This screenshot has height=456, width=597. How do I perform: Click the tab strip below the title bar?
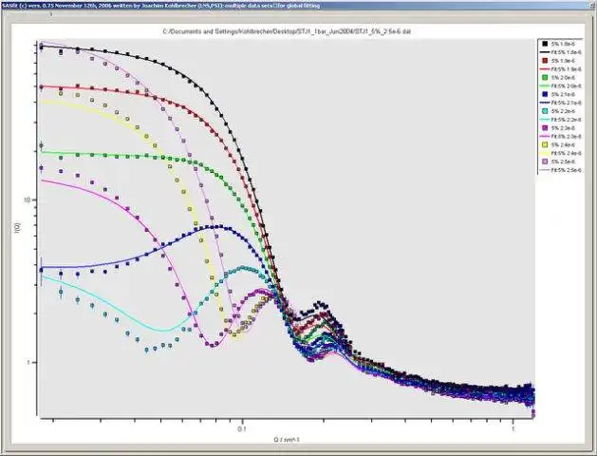(27, 13)
